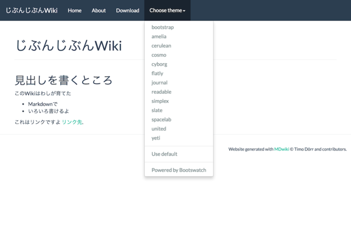Screen dimensions: 351x230
Task: Open the Powered by Bootswatch link
Action: click(179, 170)
